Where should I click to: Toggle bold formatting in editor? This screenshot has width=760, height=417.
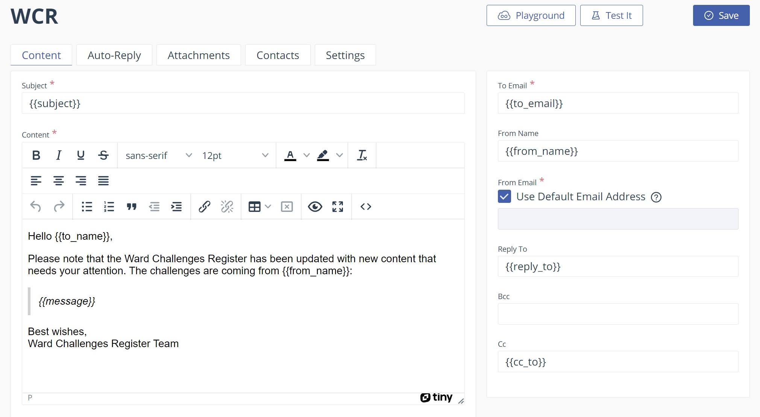[36, 155]
